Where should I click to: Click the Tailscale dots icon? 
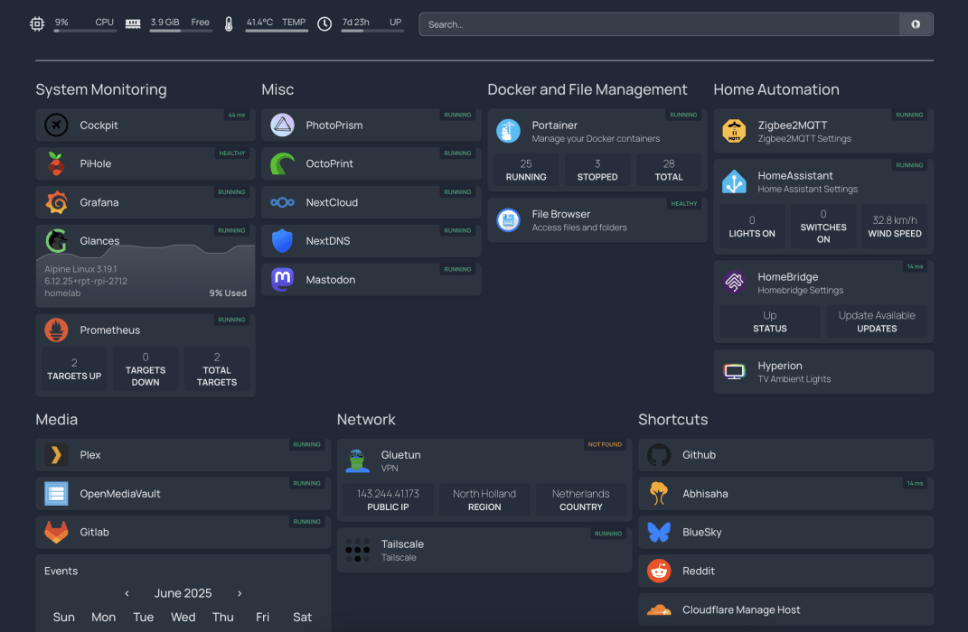point(357,550)
